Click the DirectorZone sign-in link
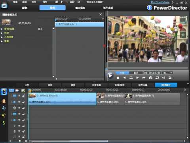The image size is (190, 143). click(160, 2)
